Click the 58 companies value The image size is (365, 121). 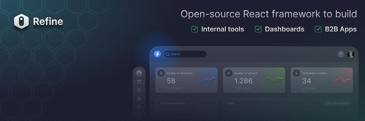pyautogui.click(x=171, y=81)
